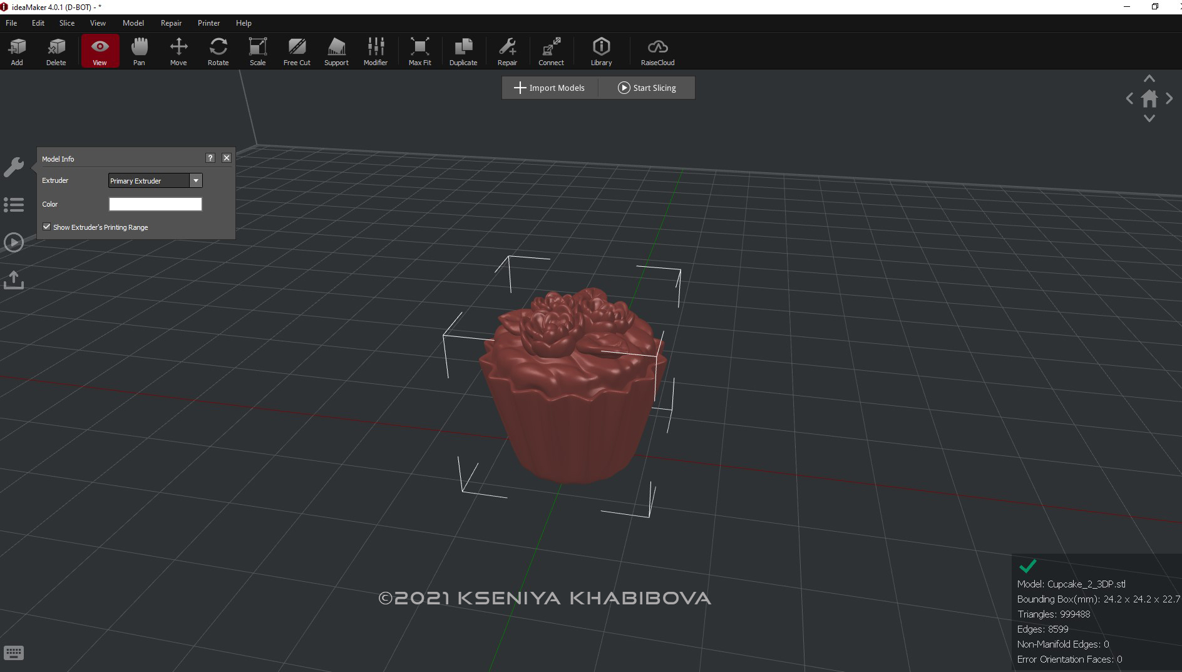The height and width of the screenshot is (672, 1182).
Task: Rotate view down with the bottom arrow
Action: click(x=1149, y=118)
